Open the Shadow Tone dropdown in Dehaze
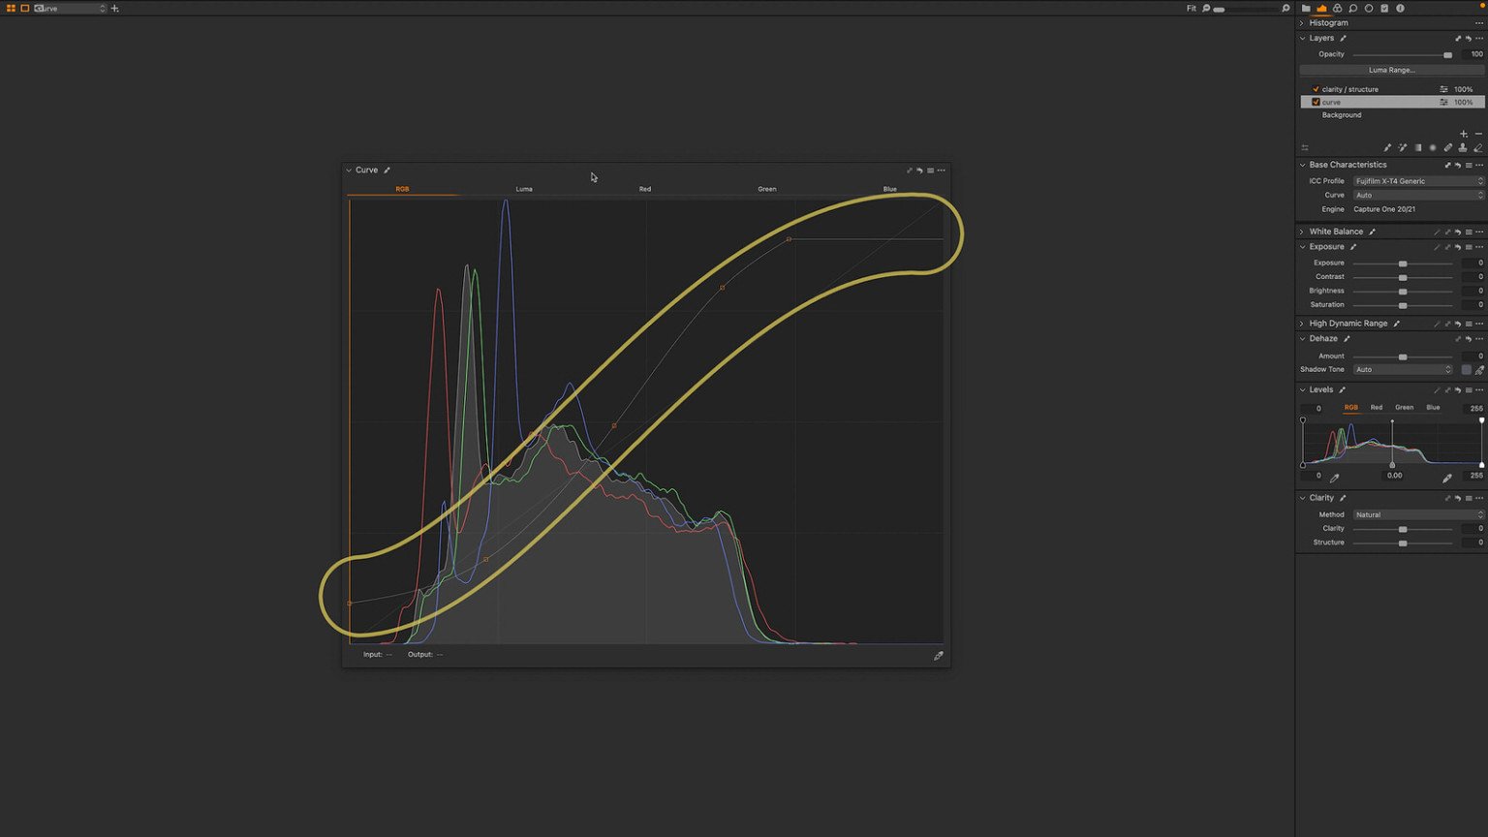The image size is (1488, 837). [x=1403, y=369]
